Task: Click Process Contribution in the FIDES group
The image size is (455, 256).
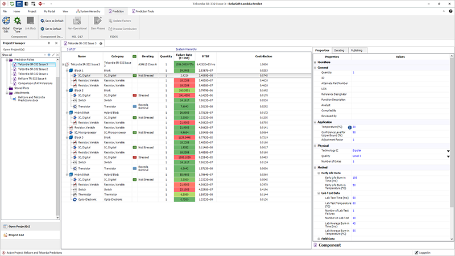Action: pyautogui.click(x=122, y=29)
